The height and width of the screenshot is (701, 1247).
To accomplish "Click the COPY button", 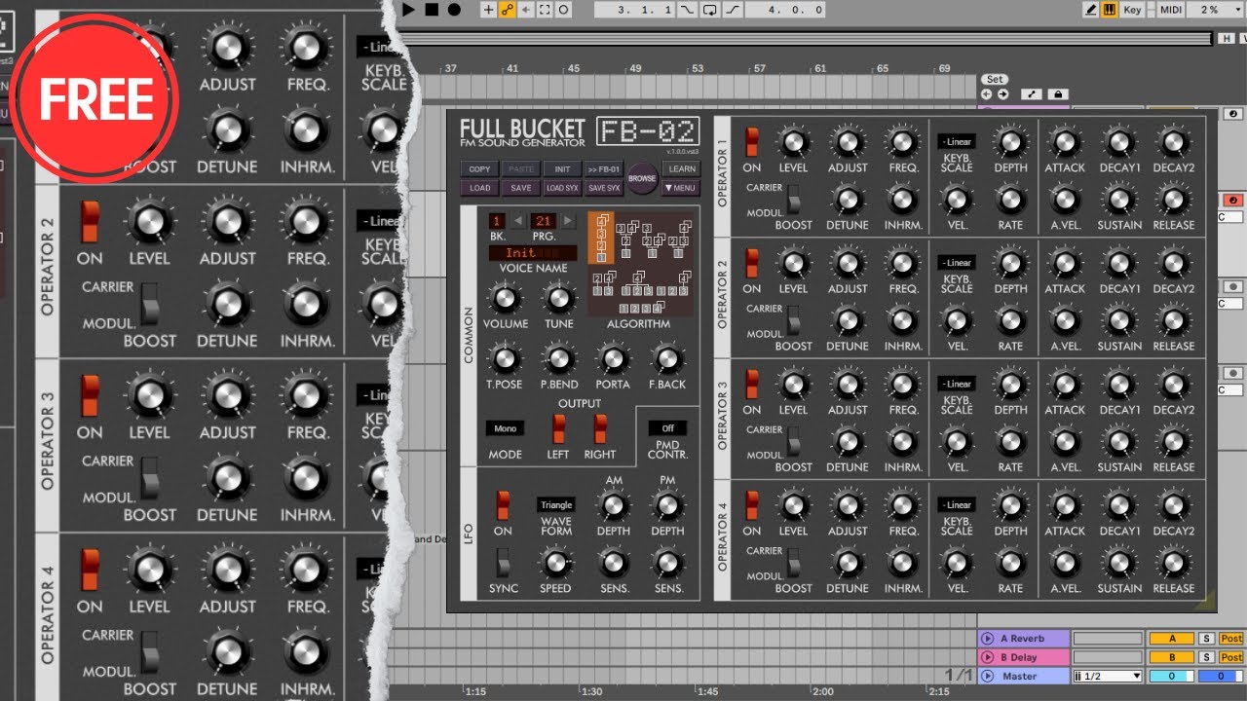I will click(x=480, y=169).
